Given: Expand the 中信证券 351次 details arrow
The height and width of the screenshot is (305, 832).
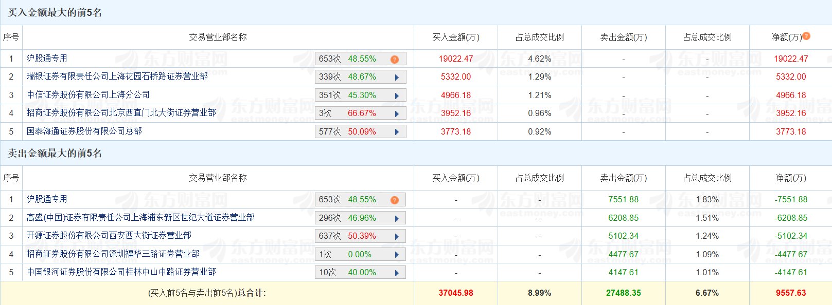Looking at the screenshot, I should coord(397,96).
